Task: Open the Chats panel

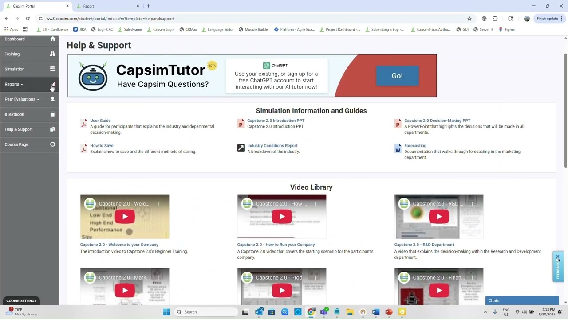Action: click(x=522, y=300)
